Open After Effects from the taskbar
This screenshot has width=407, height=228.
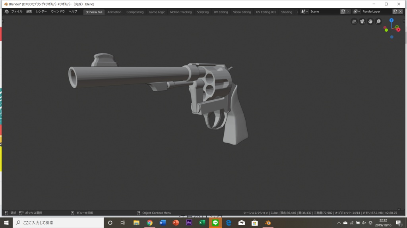click(189, 222)
